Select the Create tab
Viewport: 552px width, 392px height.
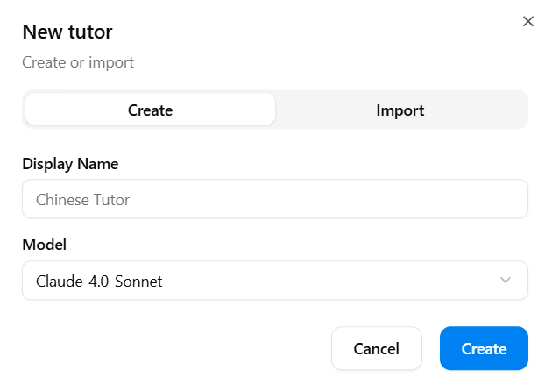(x=150, y=110)
